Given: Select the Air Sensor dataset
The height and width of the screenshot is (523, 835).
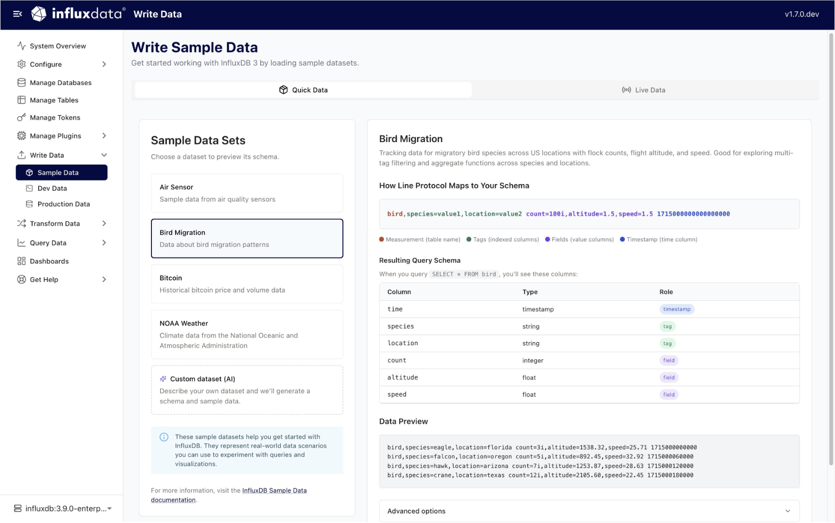Looking at the screenshot, I should tap(247, 193).
